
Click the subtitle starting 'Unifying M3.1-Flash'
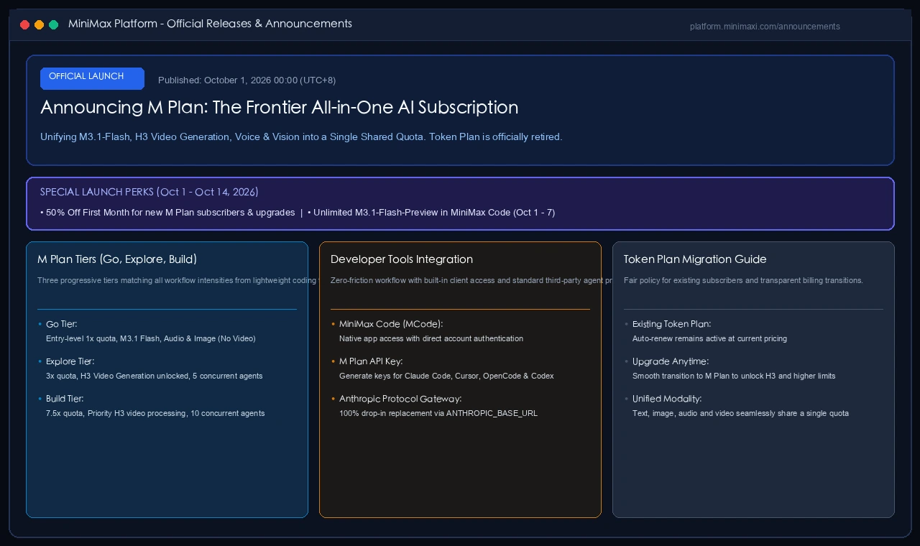tap(301, 136)
